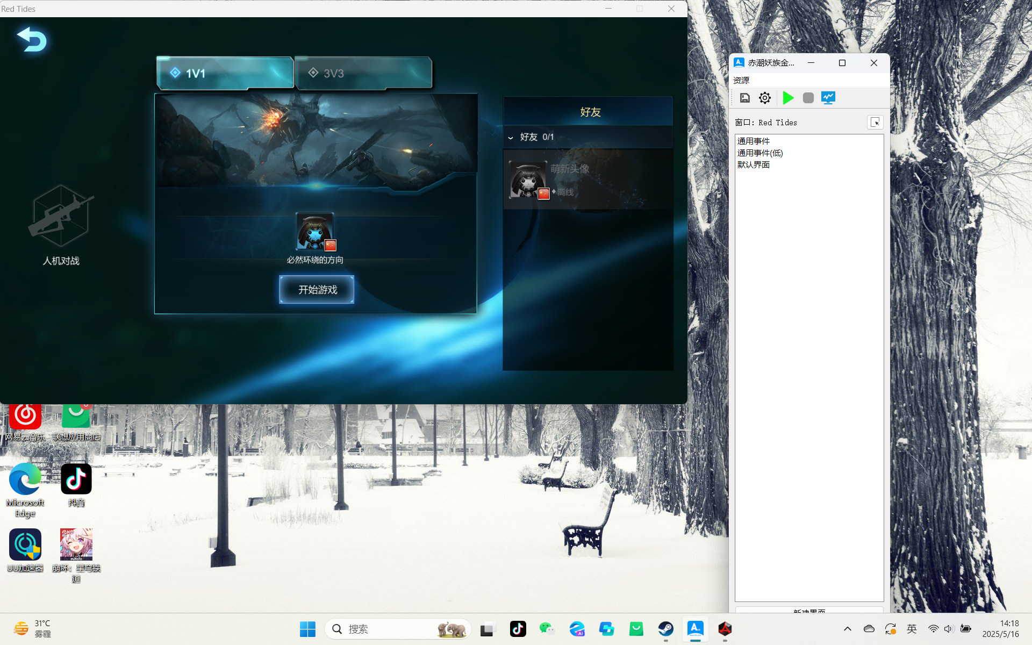This screenshot has width=1032, height=645.
Task: Open battery status tray icon
Action: 966,629
